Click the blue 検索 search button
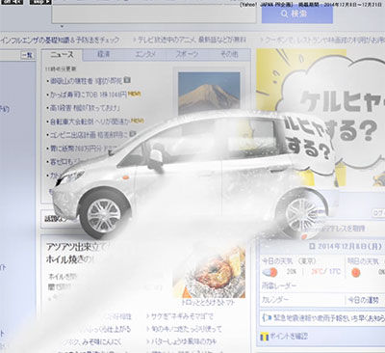385x353 pixels. point(297,14)
